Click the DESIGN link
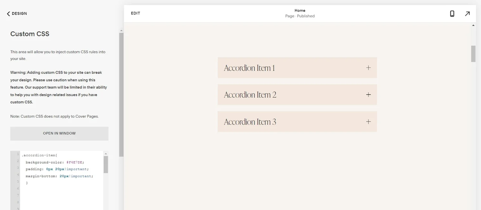481x210 pixels. 19,13
